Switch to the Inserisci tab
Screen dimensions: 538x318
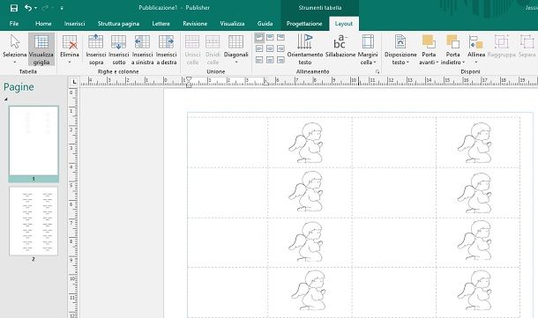click(74, 24)
